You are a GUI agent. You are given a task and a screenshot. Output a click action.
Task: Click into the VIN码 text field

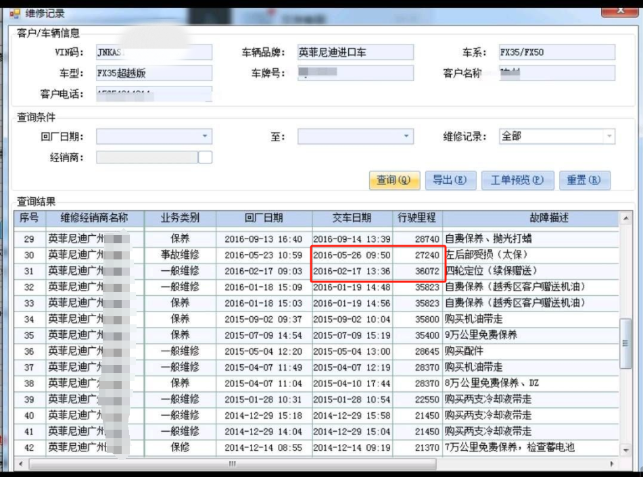pos(154,52)
